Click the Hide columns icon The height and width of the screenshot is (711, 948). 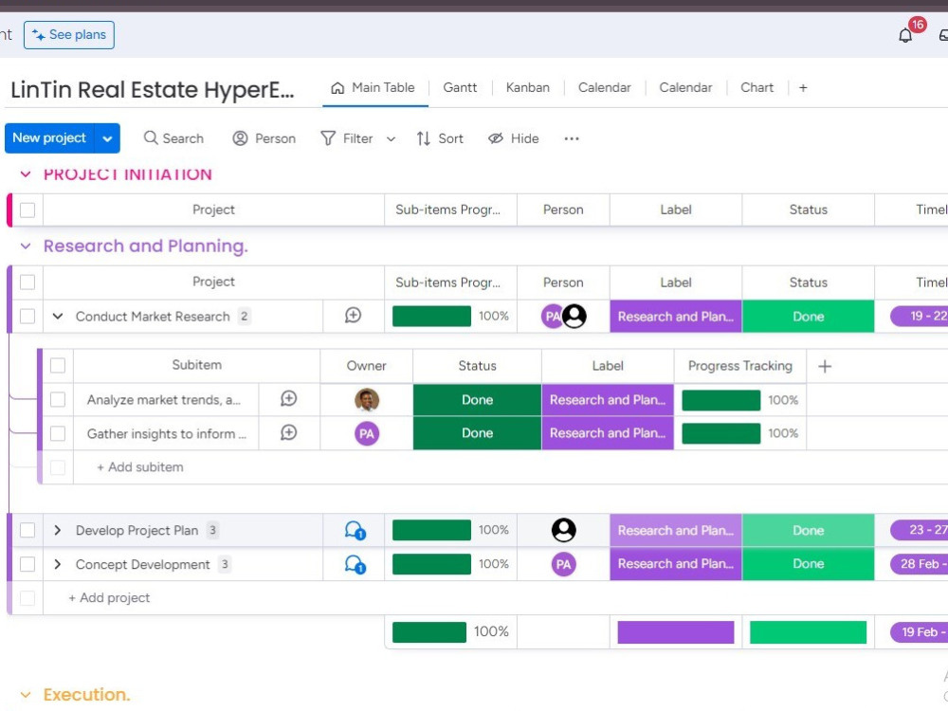[494, 138]
